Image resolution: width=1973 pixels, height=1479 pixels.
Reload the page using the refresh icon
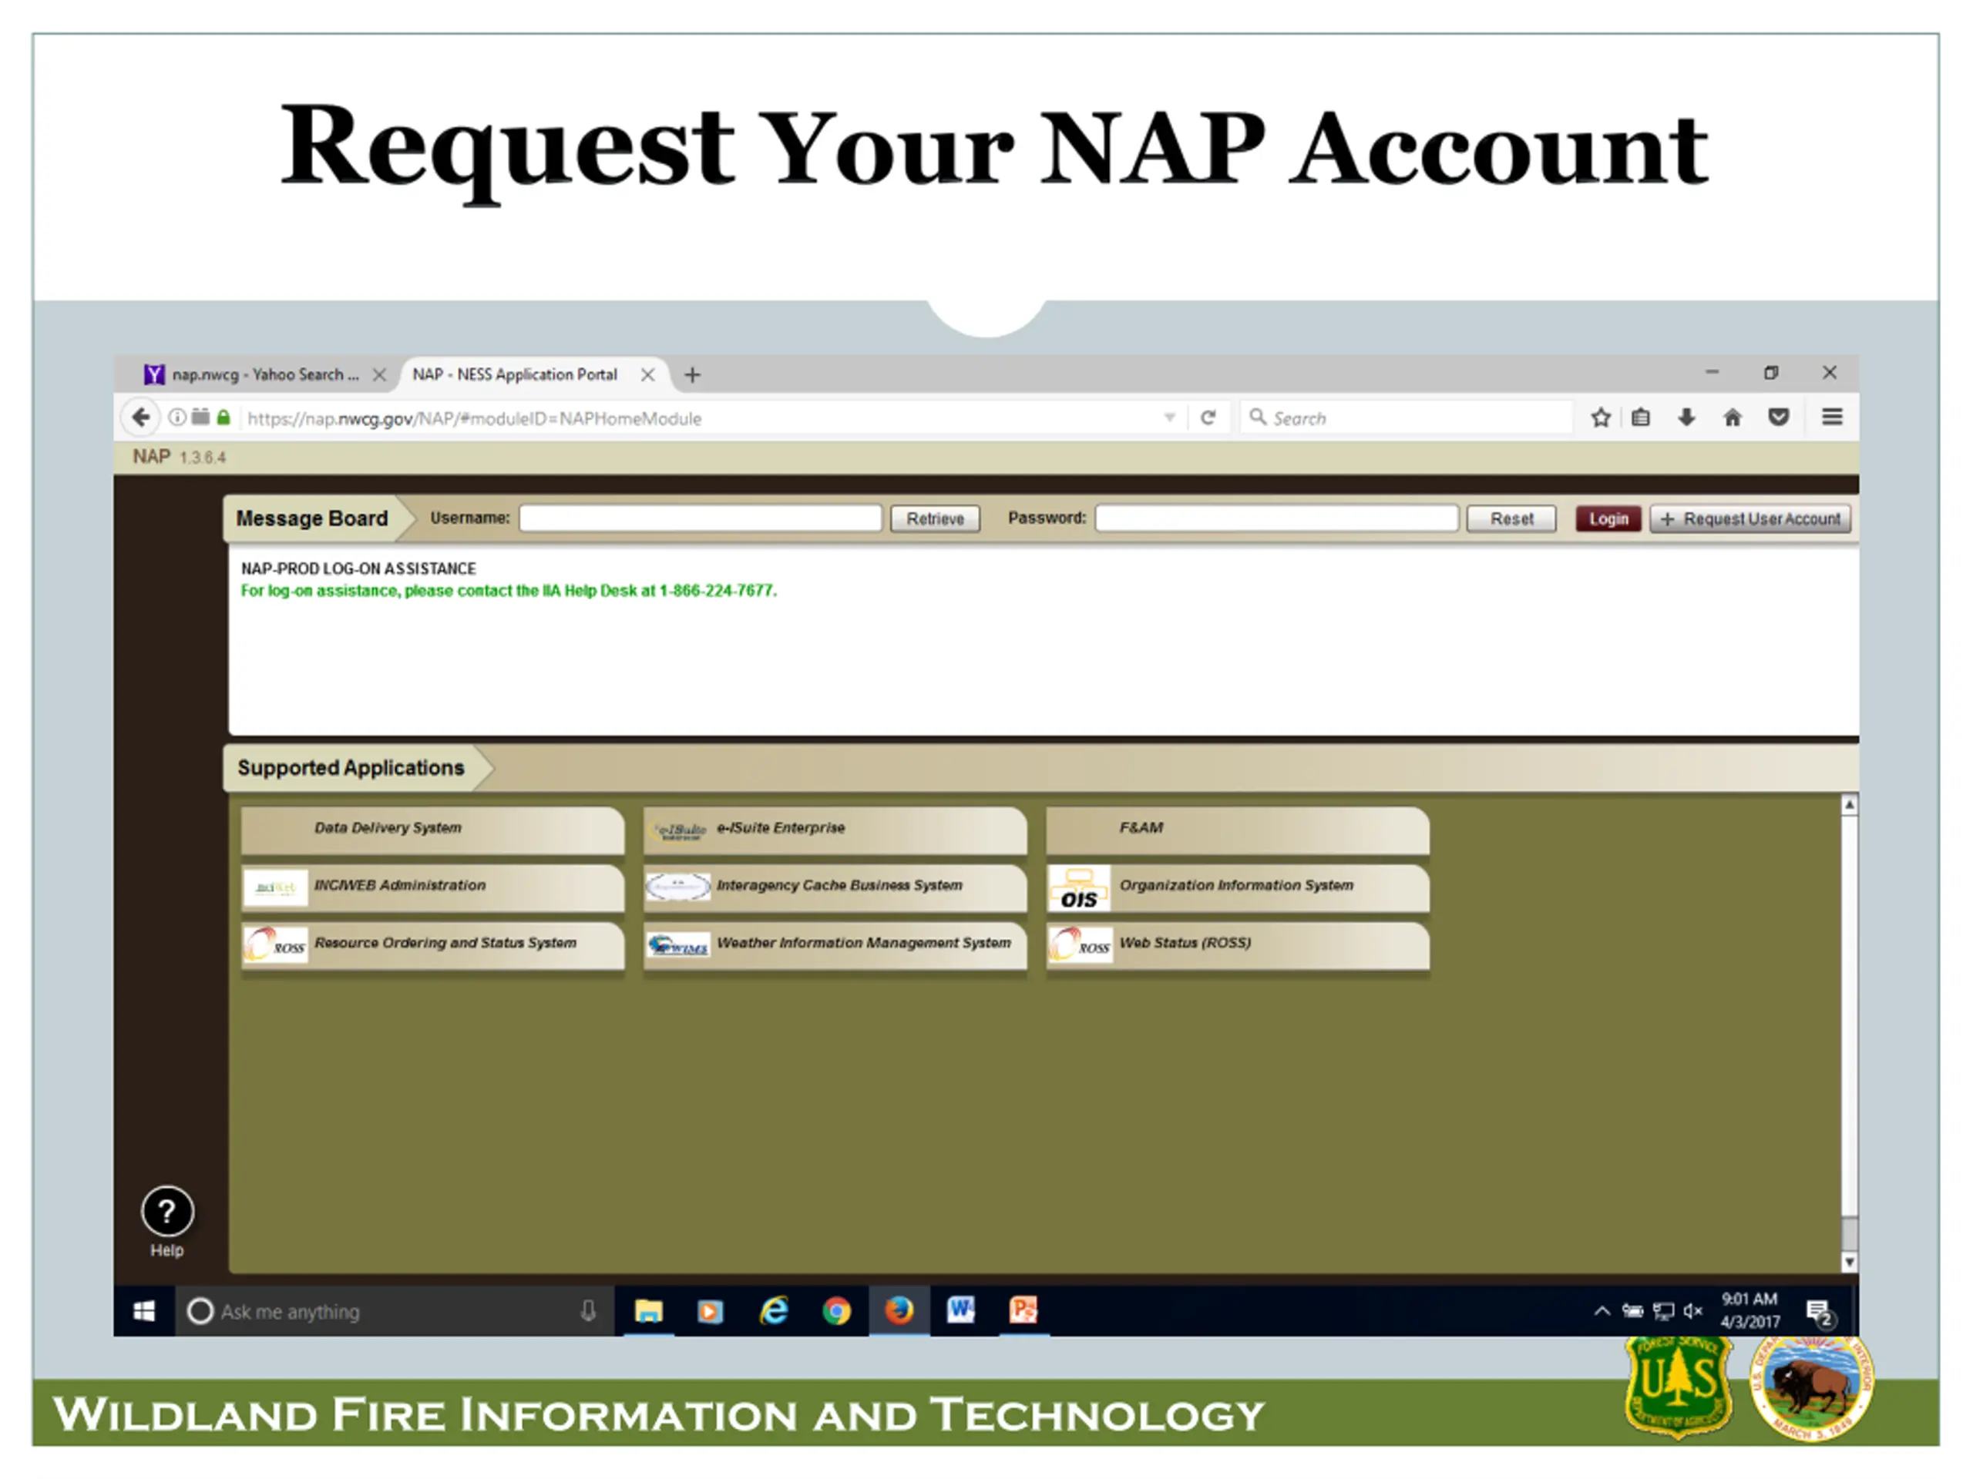1208,418
